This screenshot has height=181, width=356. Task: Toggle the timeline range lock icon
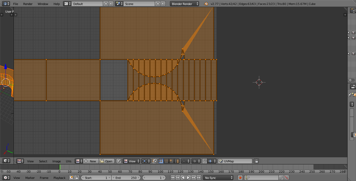point(77,178)
